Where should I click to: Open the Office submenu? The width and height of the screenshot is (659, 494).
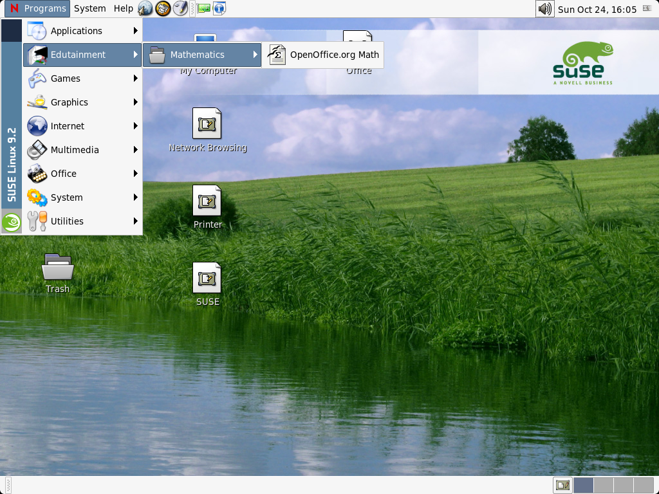tap(82, 174)
